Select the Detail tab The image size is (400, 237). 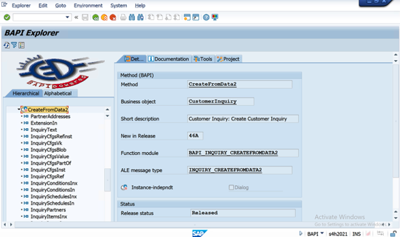click(x=134, y=59)
